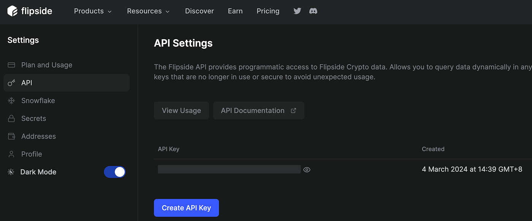Click the sun icon beside Dark Mode
This screenshot has width=532, height=221.
pyautogui.click(x=11, y=172)
